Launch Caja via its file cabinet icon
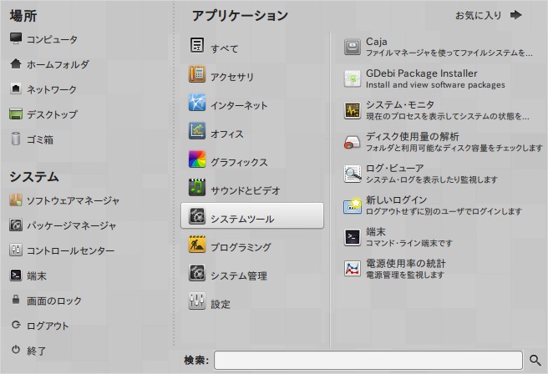The image size is (548, 374). click(x=353, y=47)
